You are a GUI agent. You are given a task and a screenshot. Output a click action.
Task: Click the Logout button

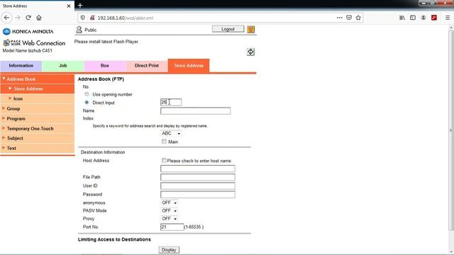(228, 29)
